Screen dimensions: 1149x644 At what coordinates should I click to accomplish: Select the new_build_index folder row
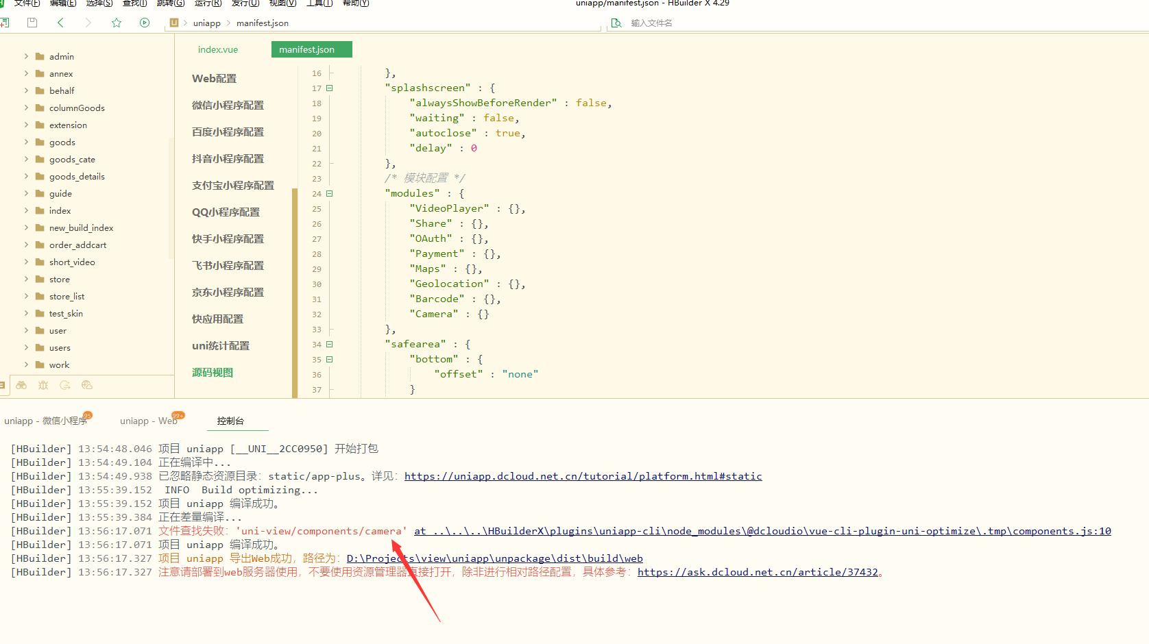(87, 227)
